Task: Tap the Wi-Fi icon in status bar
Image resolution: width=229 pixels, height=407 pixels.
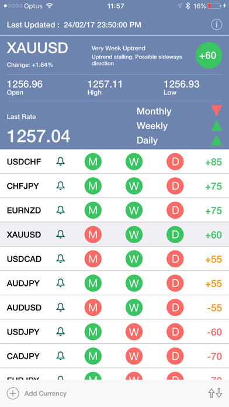Action: pyautogui.click(x=49, y=5)
